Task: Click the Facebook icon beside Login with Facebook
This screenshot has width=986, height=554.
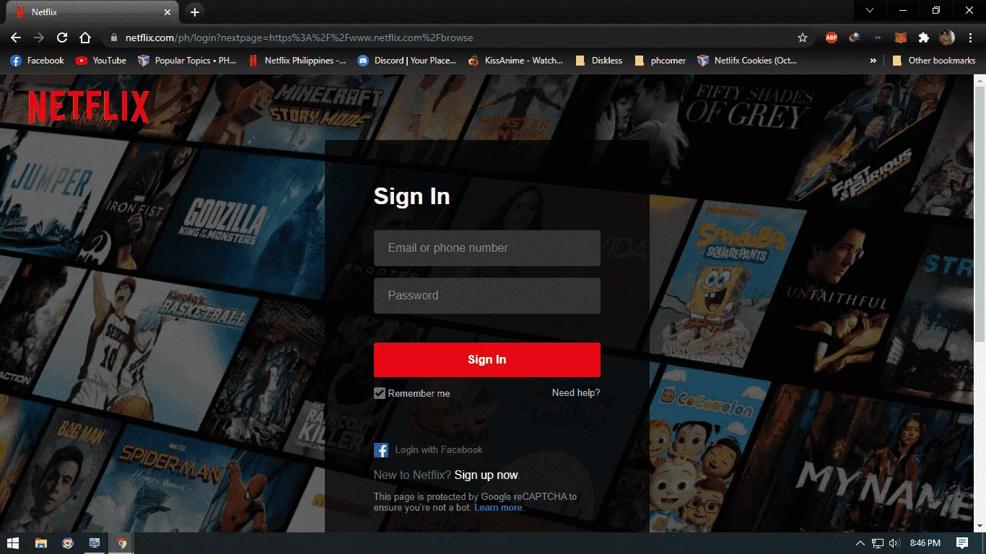Action: 381,450
